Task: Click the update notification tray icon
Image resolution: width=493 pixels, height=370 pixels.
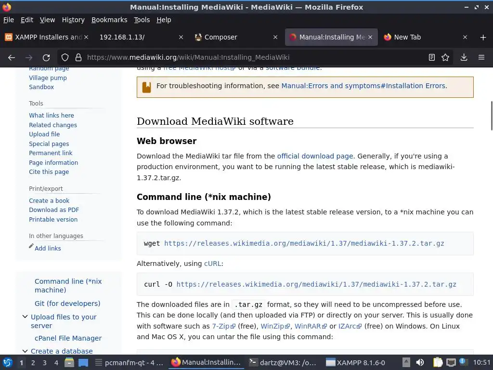Action: coord(462,361)
